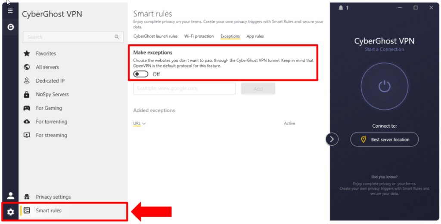Switch to App rules tab
The height and width of the screenshot is (224, 441).
point(255,36)
